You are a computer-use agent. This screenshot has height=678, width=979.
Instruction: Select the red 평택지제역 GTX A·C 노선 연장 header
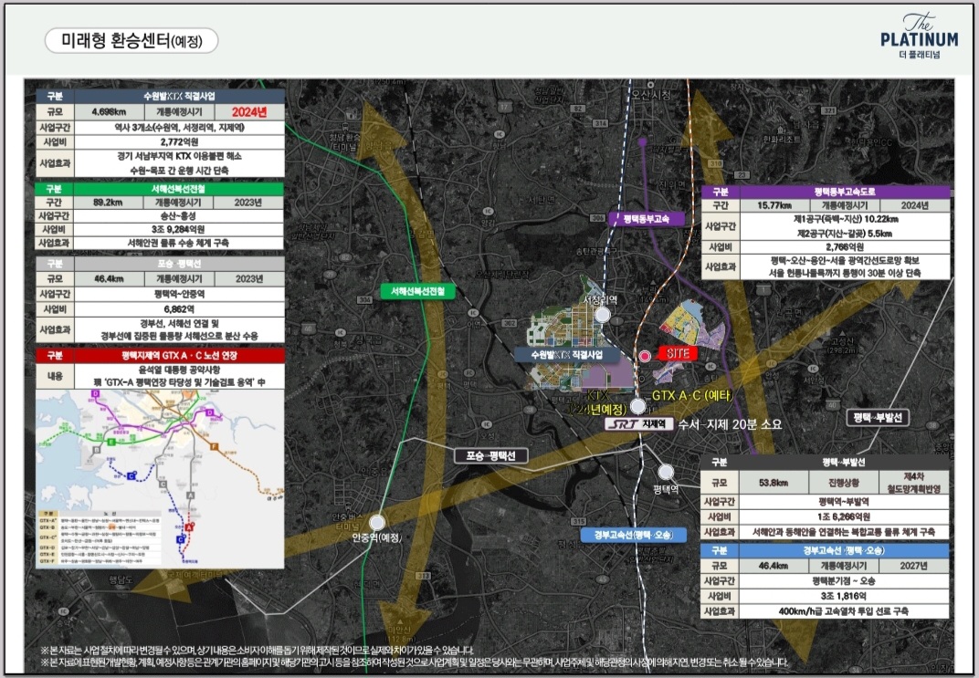pos(179,356)
